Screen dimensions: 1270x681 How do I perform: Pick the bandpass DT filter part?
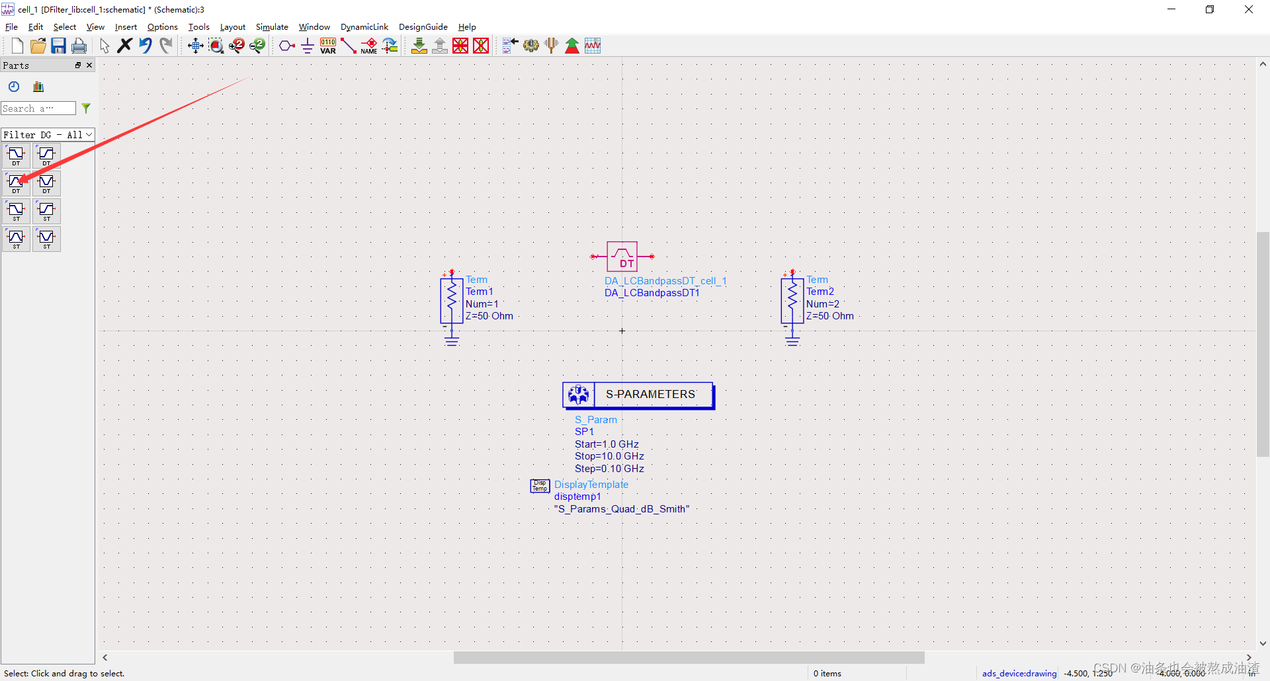pyautogui.click(x=16, y=183)
